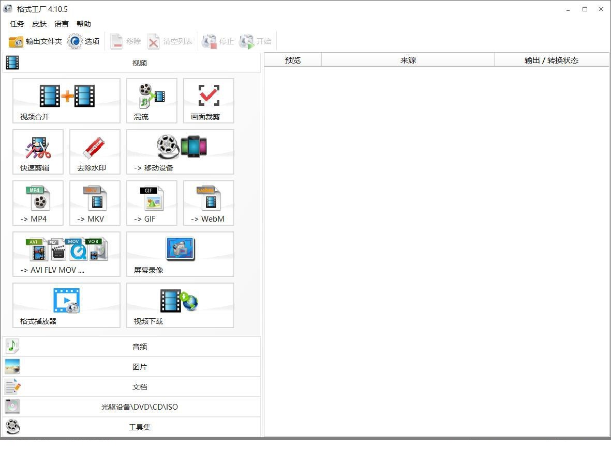Expand the 图片 picture category

point(131,366)
